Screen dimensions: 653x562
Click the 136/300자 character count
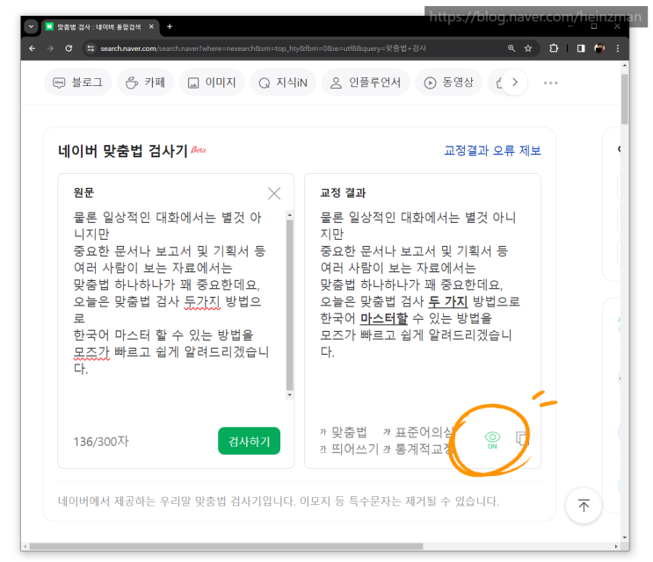pyautogui.click(x=101, y=442)
